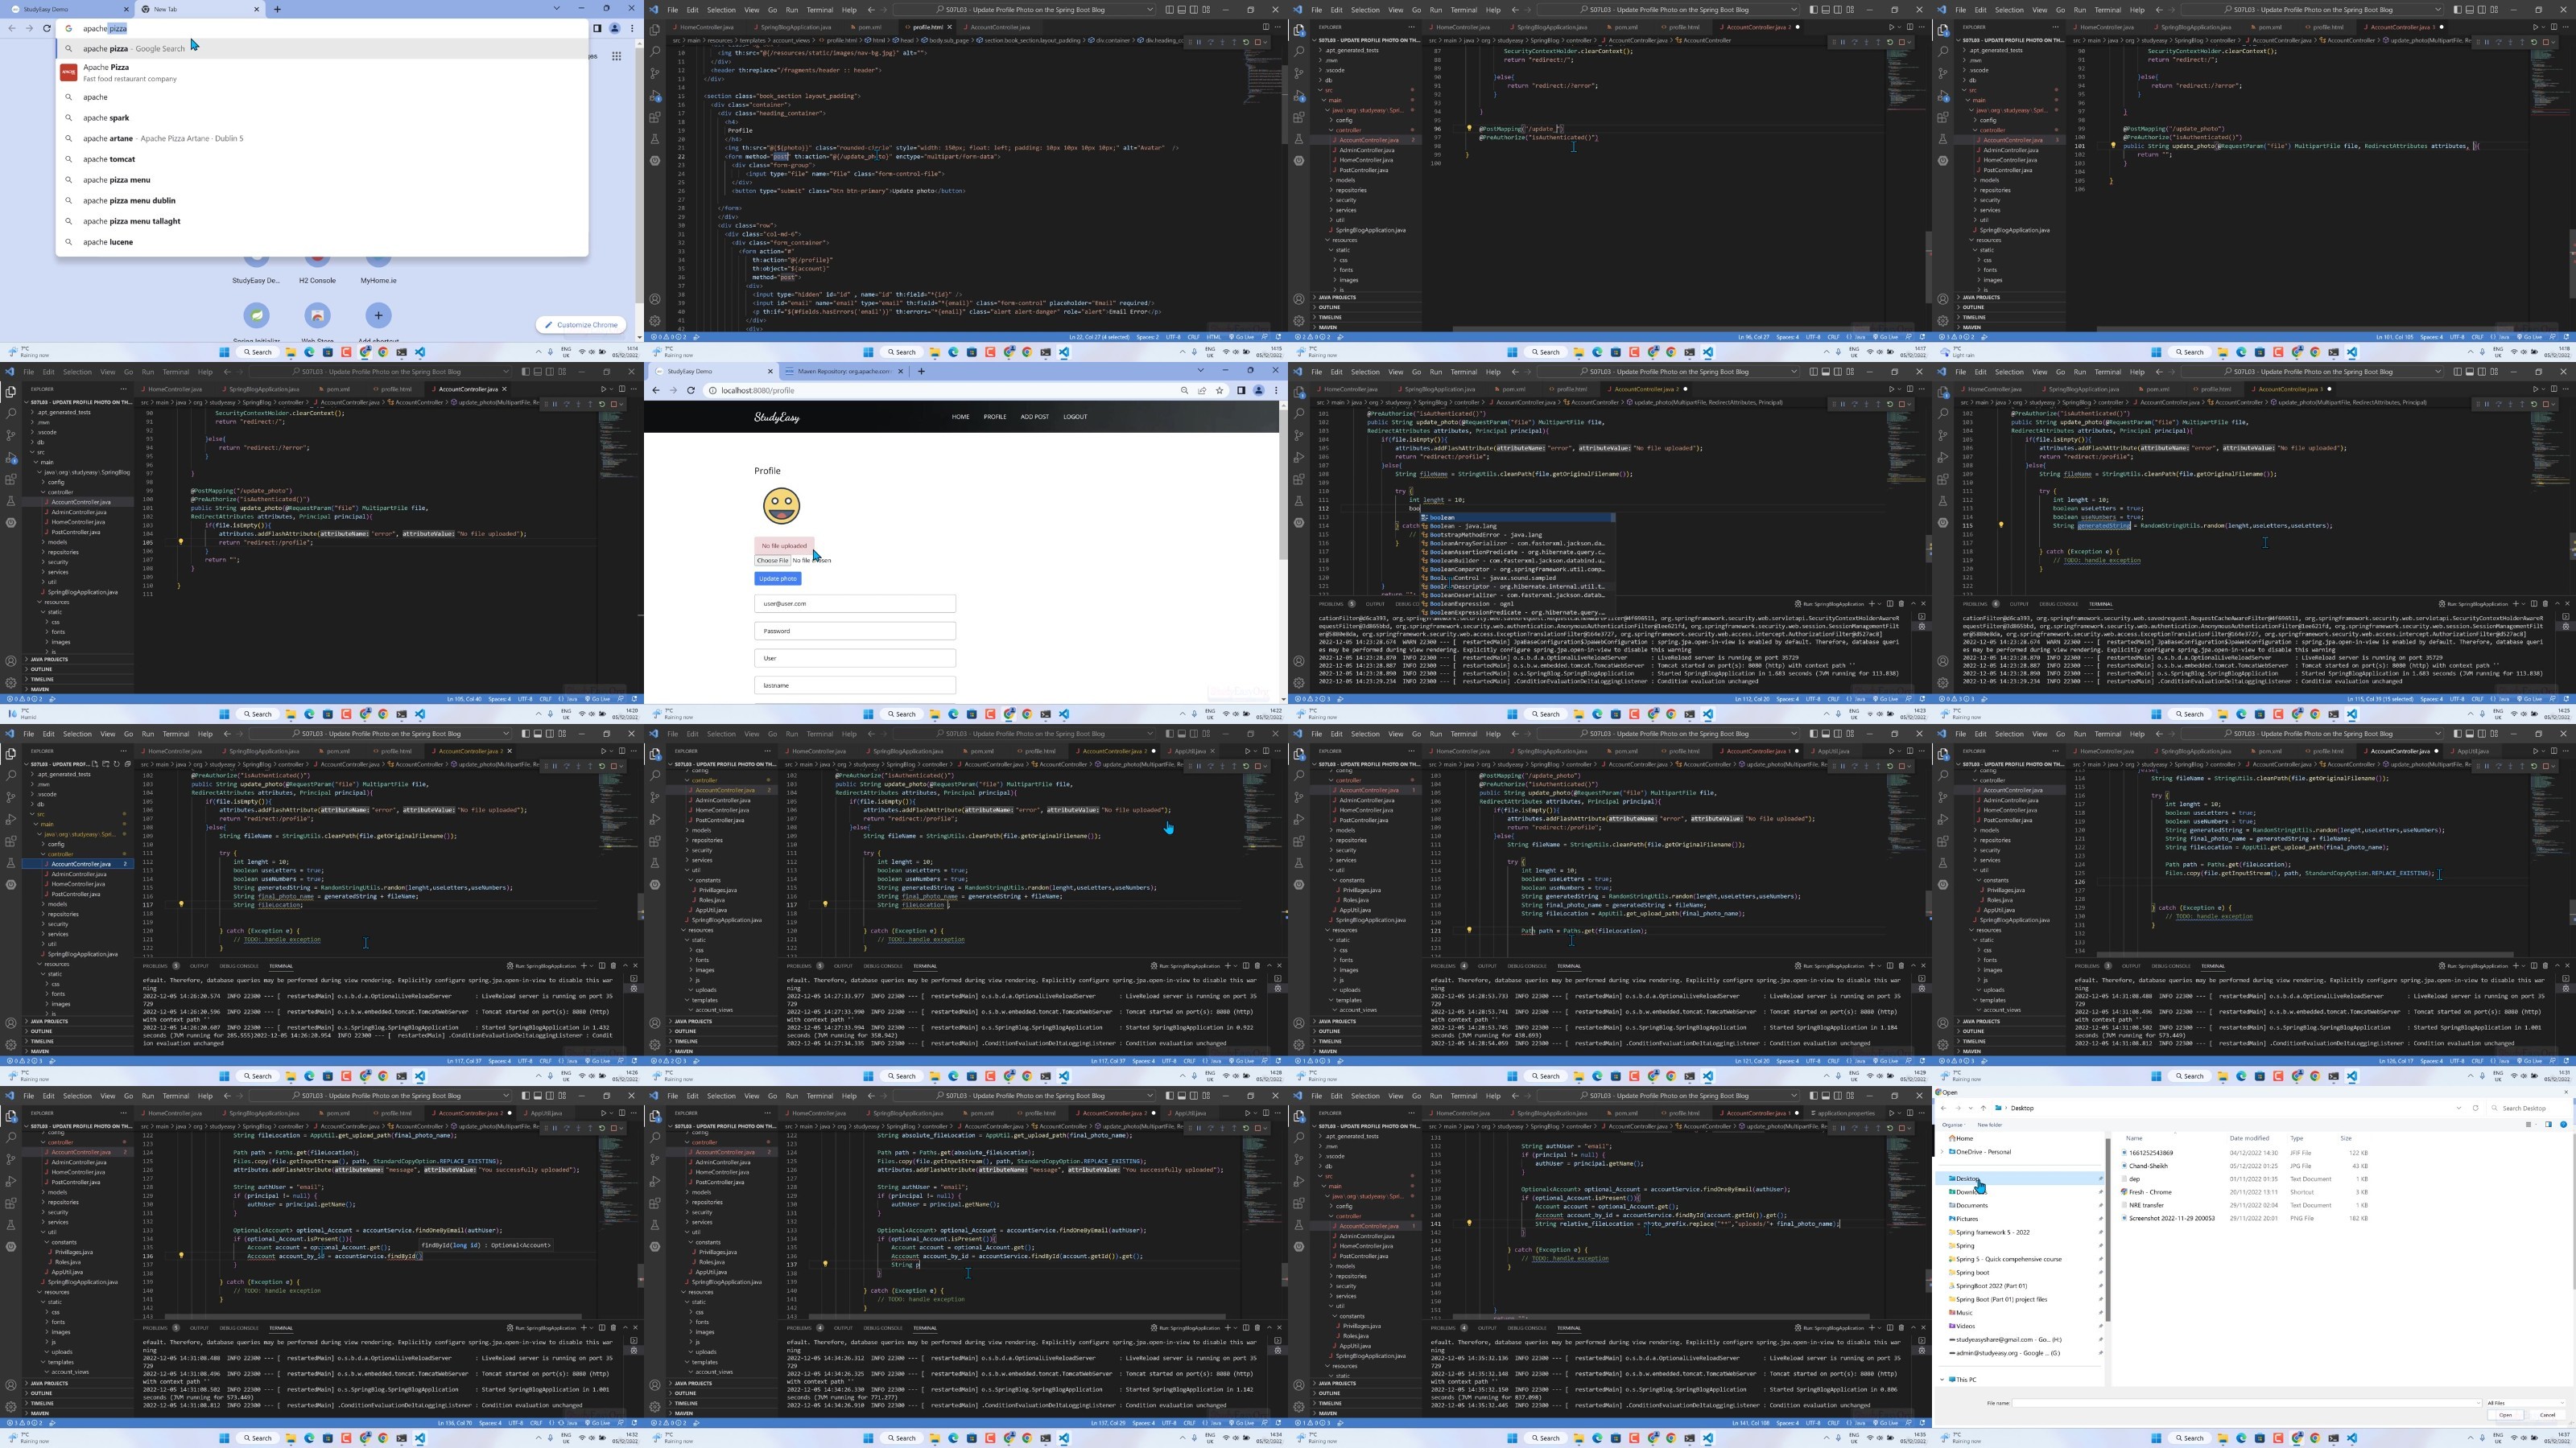
Task: Open tab search chevron in New Tab window
Action: click(x=557, y=9)
